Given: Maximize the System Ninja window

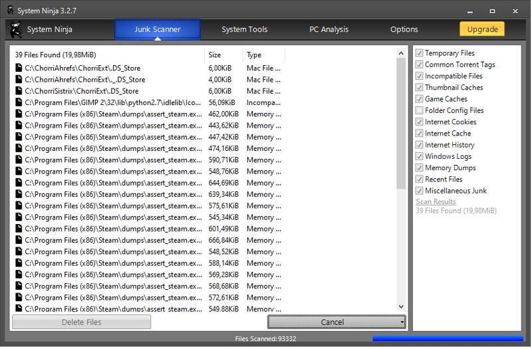Looking at the screenshot, I should coord(492,11).
